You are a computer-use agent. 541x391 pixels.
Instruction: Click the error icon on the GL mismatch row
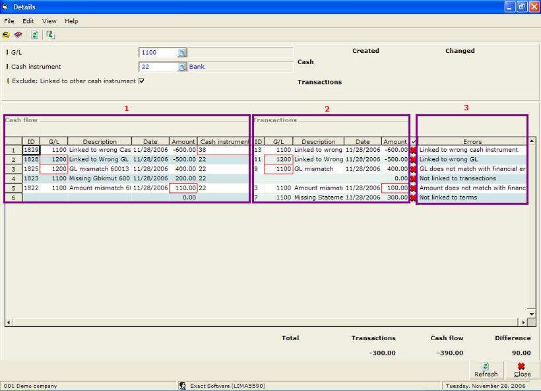(x=414, y=168)
